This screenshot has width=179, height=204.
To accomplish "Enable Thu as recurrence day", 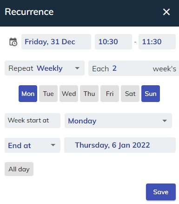I will tap(89, 94).
